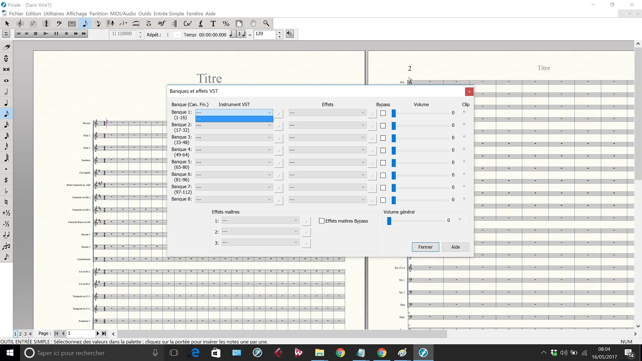This screenshot has height=361, width=642.
Task: Open Banque 3 Effets dropdown
Action: [x=327, y=138]
